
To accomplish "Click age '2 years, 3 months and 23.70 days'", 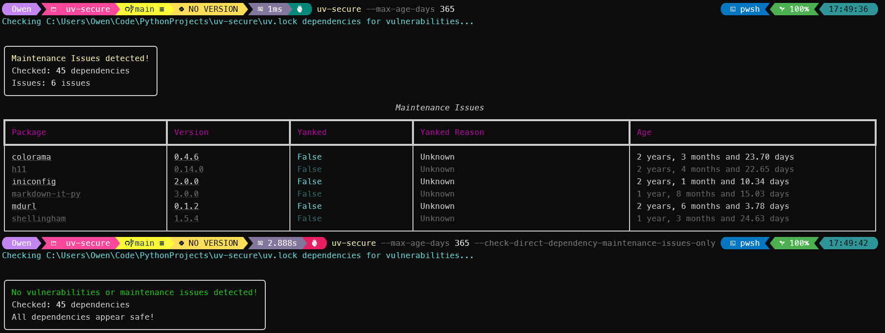I will click(715, 157).
